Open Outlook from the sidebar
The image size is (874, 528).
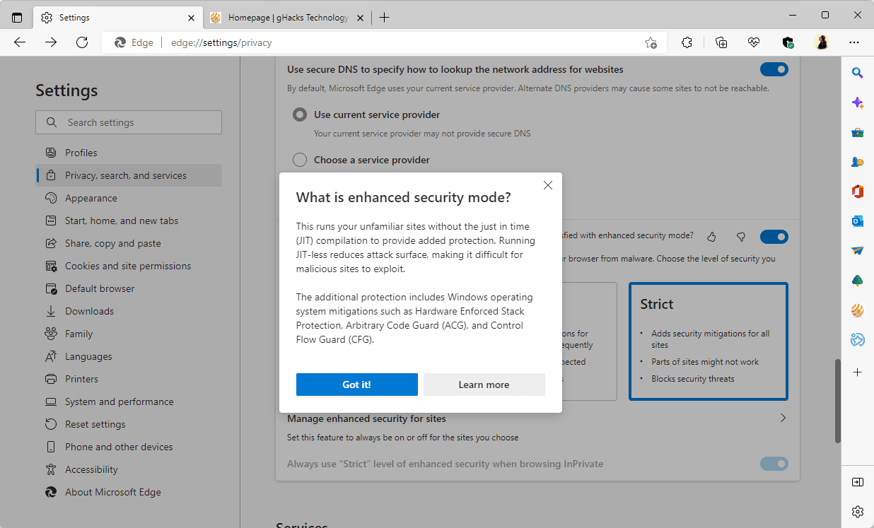857,221
